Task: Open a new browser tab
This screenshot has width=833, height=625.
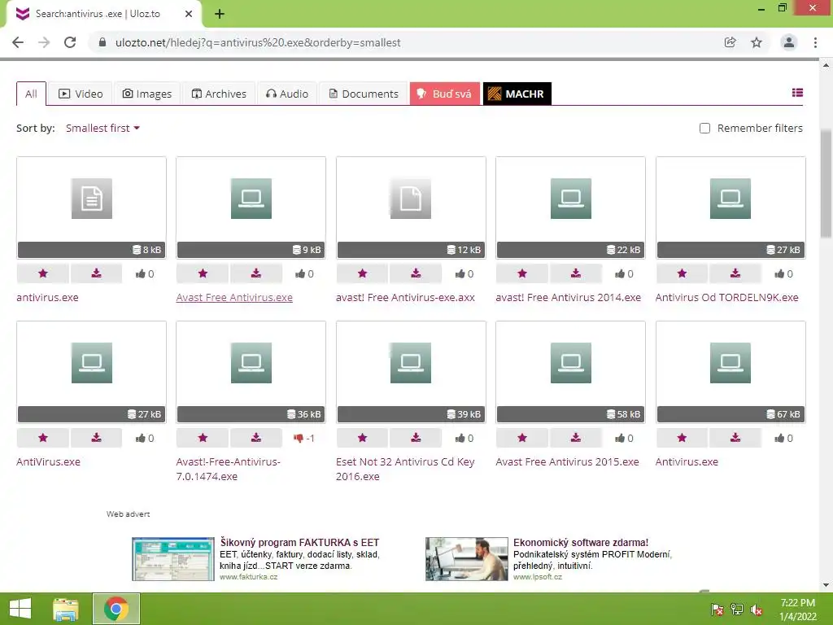Action: point(220,14)
